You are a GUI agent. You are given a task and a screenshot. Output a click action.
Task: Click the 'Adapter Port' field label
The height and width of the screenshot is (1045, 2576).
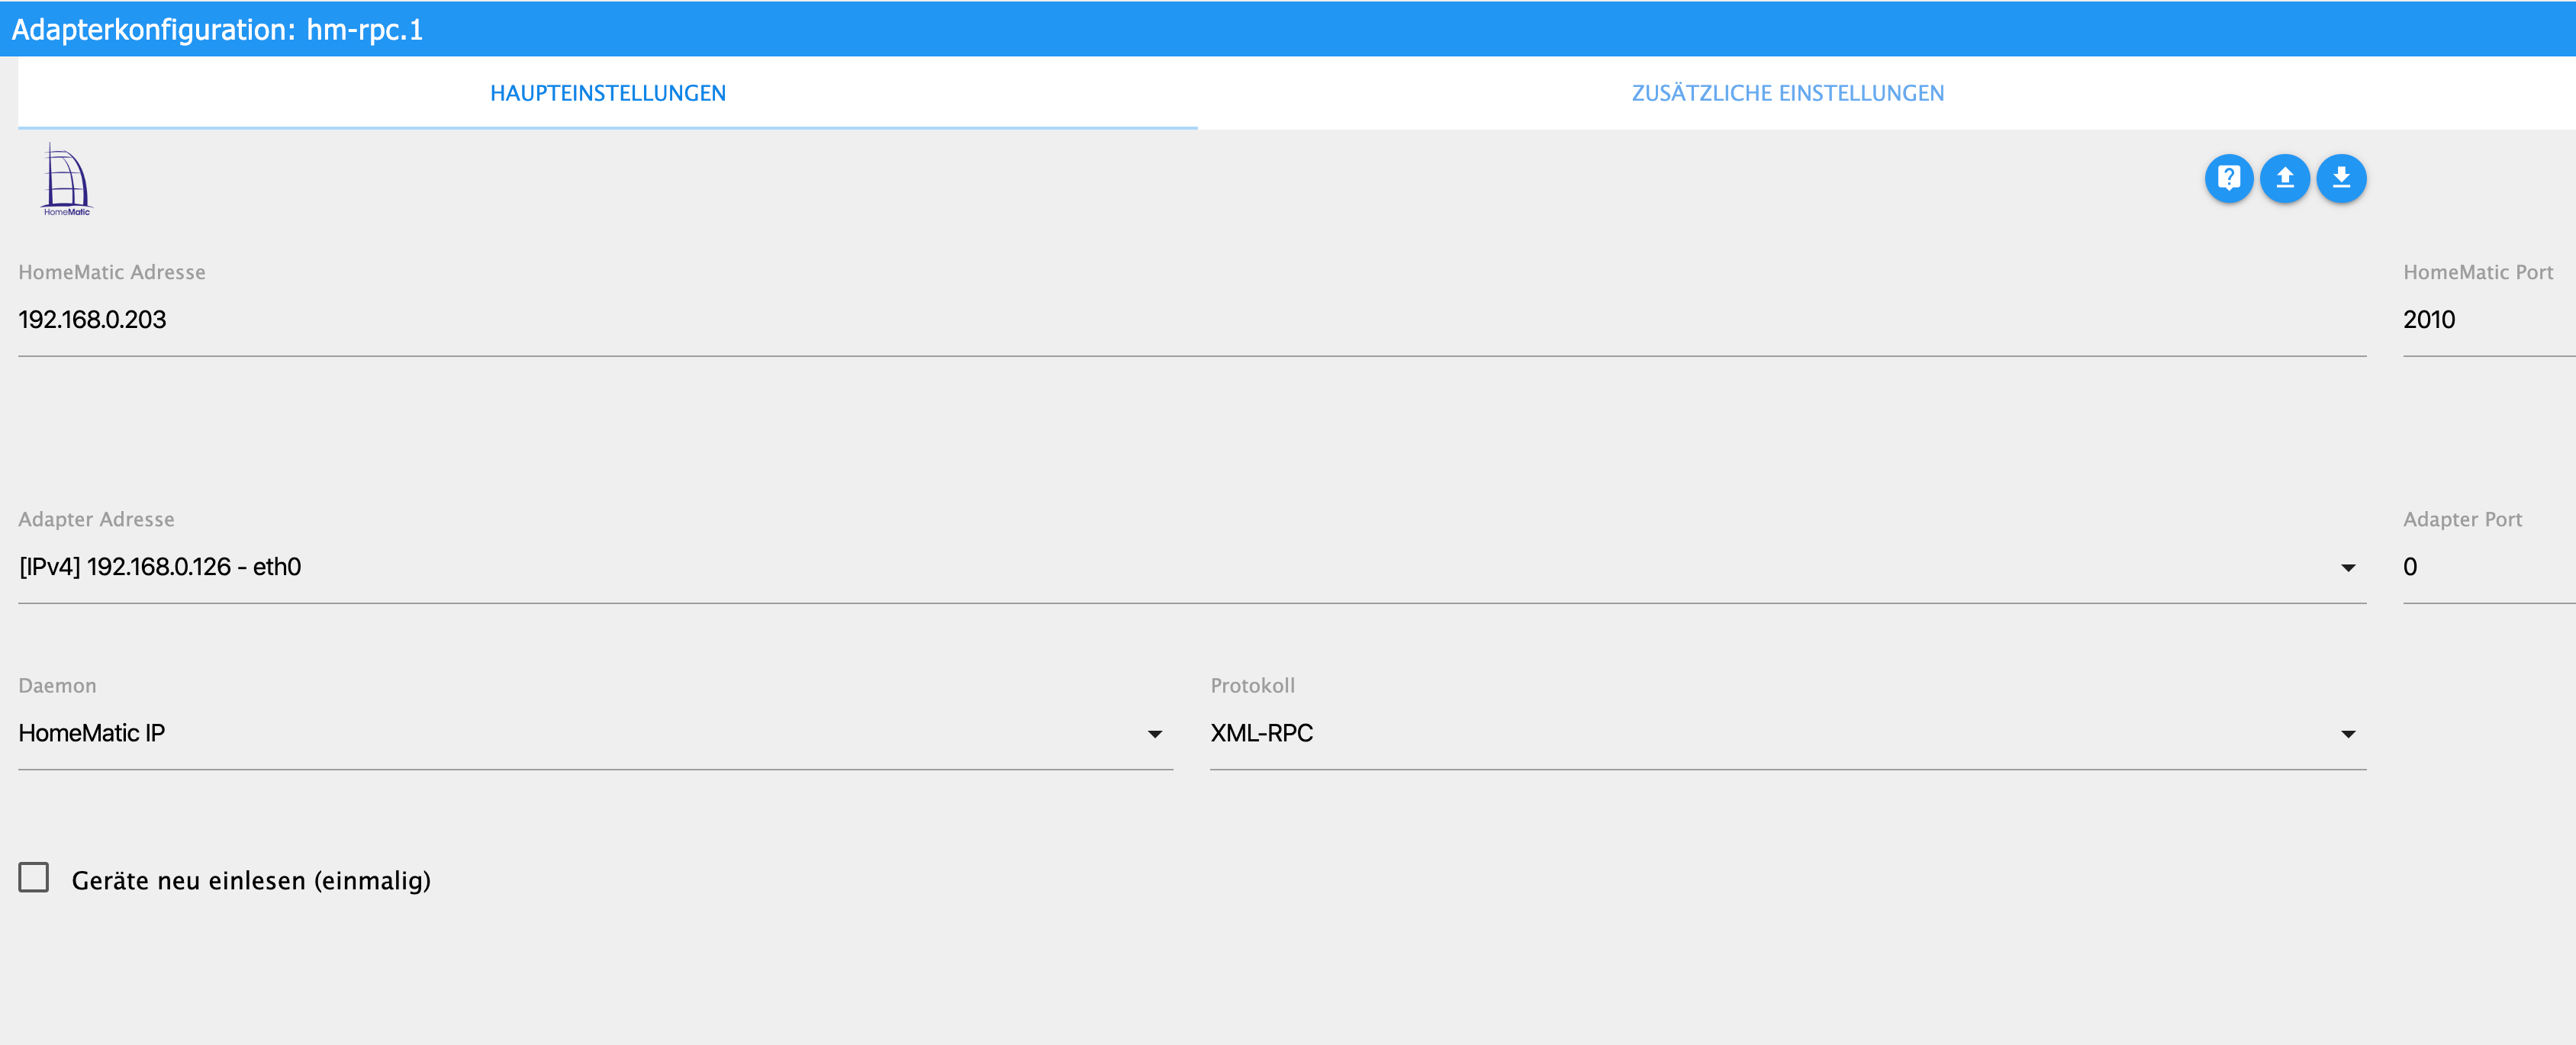pos(2462,519)
